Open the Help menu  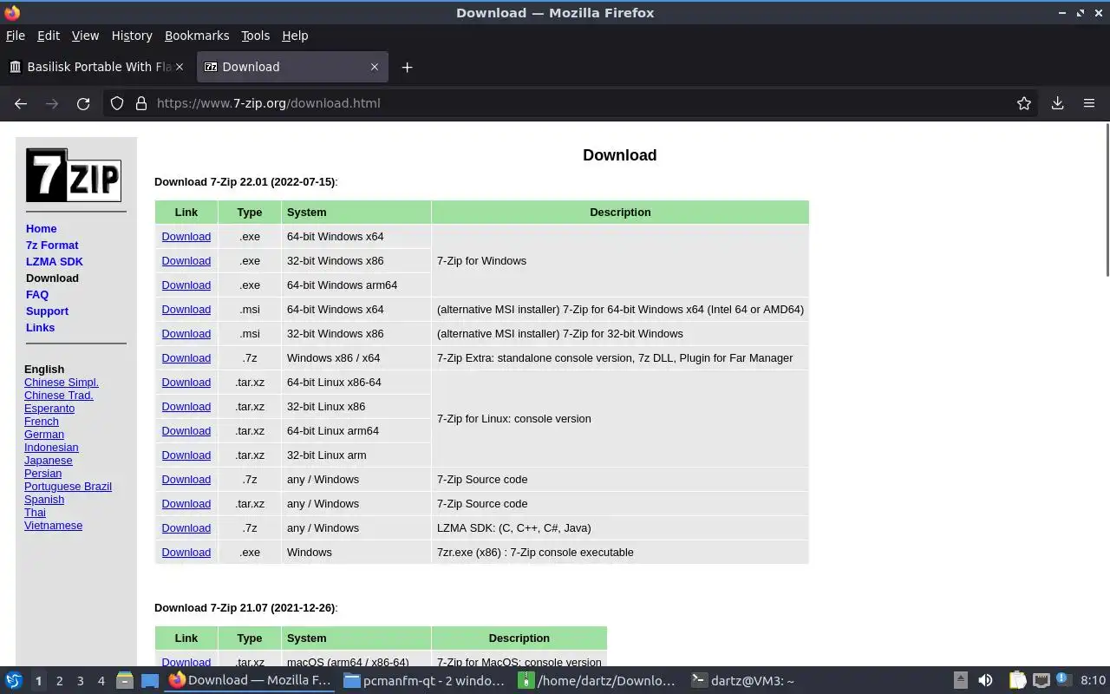pos(295,36)
